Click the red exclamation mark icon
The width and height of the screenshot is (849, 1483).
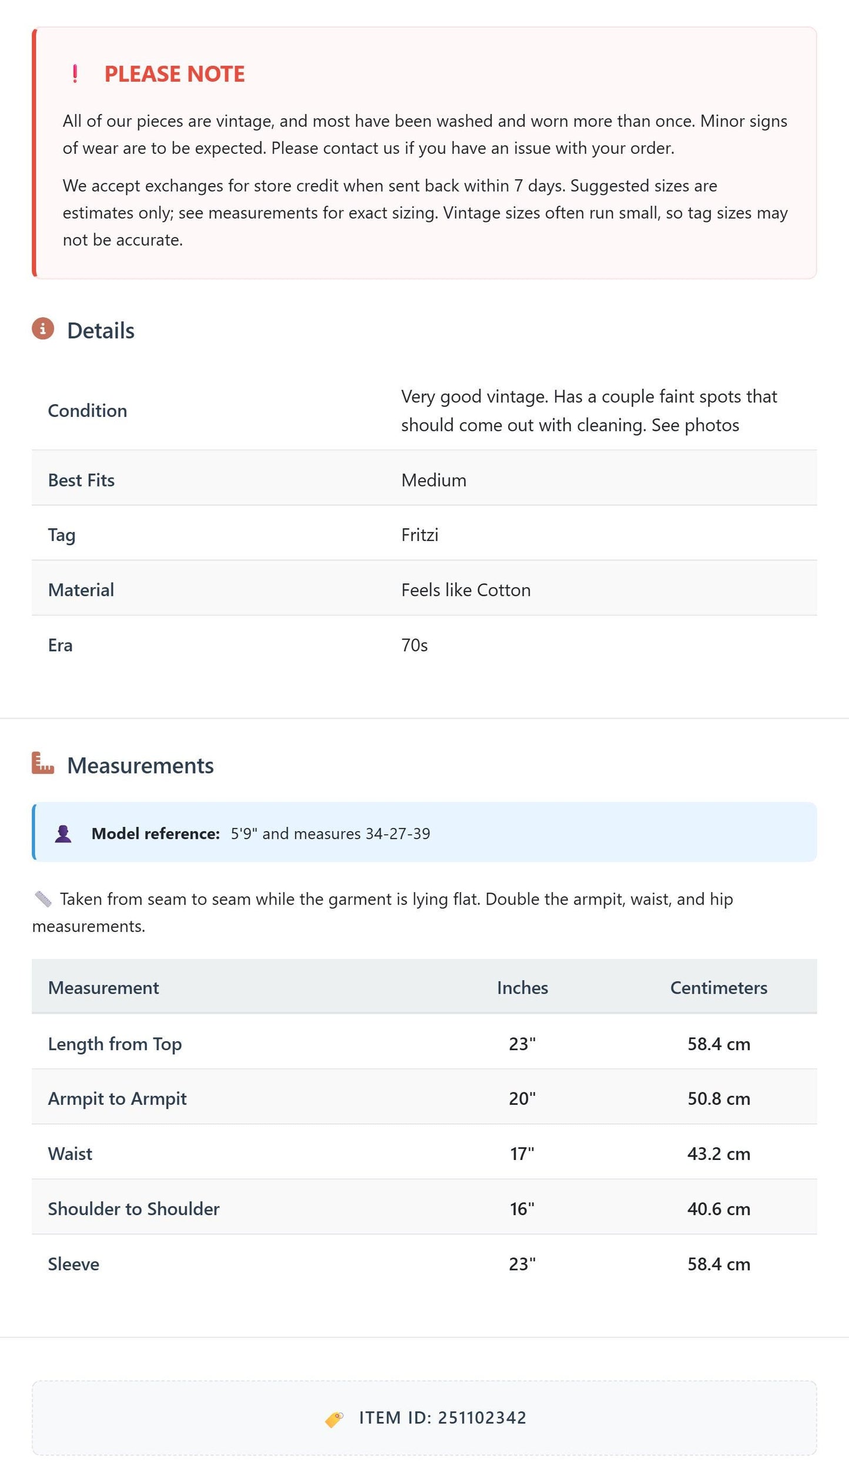point(75,74)
